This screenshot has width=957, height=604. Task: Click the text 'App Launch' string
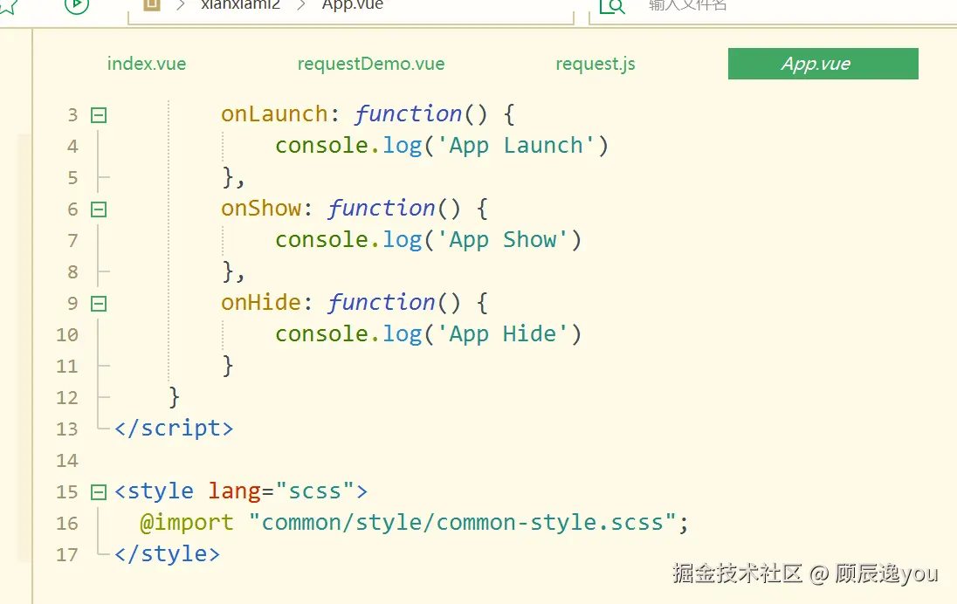(516, 146)
